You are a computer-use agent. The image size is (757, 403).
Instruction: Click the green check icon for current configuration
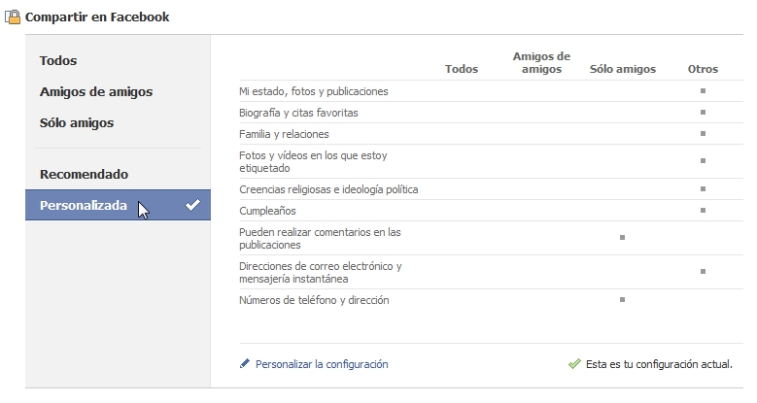point(574,364)
